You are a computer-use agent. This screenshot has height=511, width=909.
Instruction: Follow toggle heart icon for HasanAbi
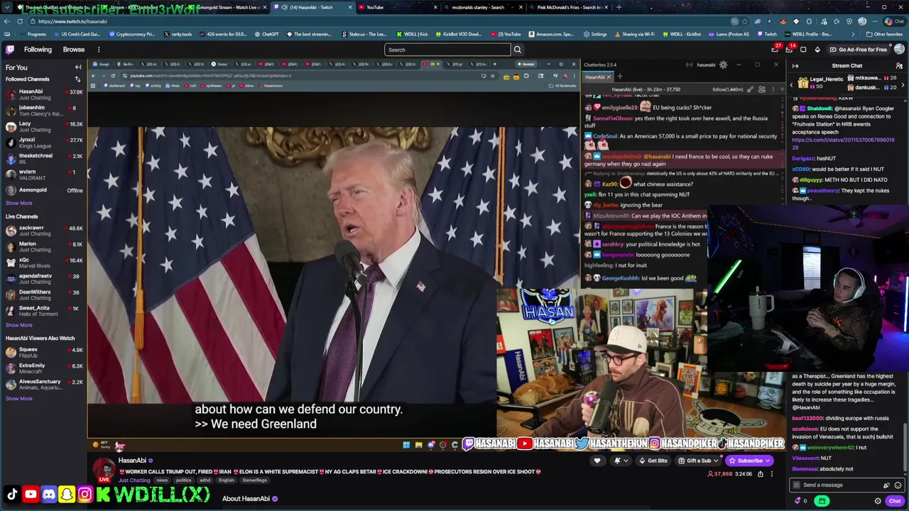[597, 461]
